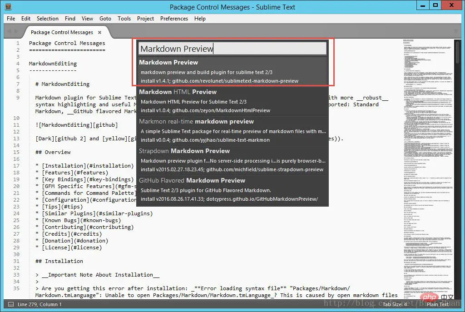The width and height of the screenshot is (465, 312).
Task: Click the '# MarkdownEditing' heading on line 7
Action: [x=62, y=84]
